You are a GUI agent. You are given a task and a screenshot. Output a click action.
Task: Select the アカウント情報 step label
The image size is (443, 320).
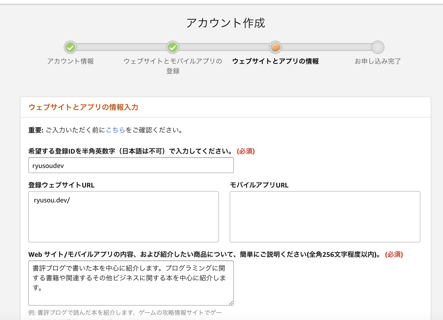click(70, 61)
